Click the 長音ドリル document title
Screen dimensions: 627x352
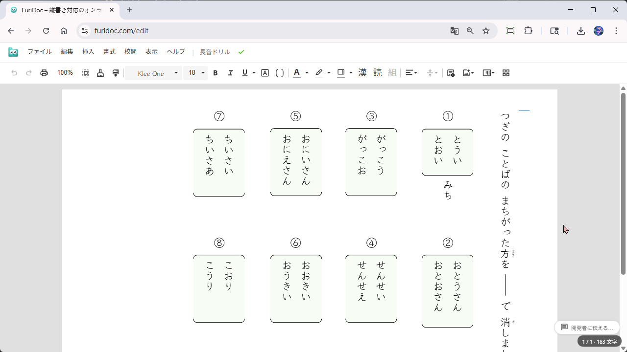tap(215, 52)
